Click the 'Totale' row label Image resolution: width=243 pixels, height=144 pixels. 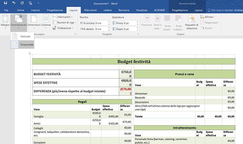(x=139, y=116)
